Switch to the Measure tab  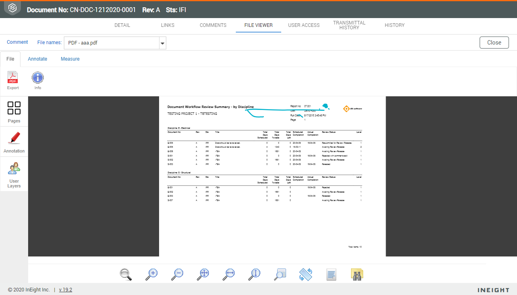coord(70,59)
